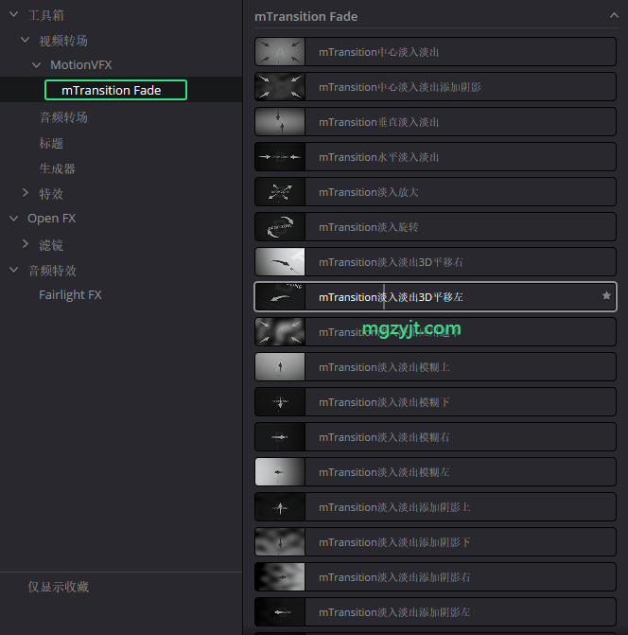Screen dimensions: 628x635
Task: Select mTransition淡入淡出添加阴影左 transition
Action: click(435, 612)
